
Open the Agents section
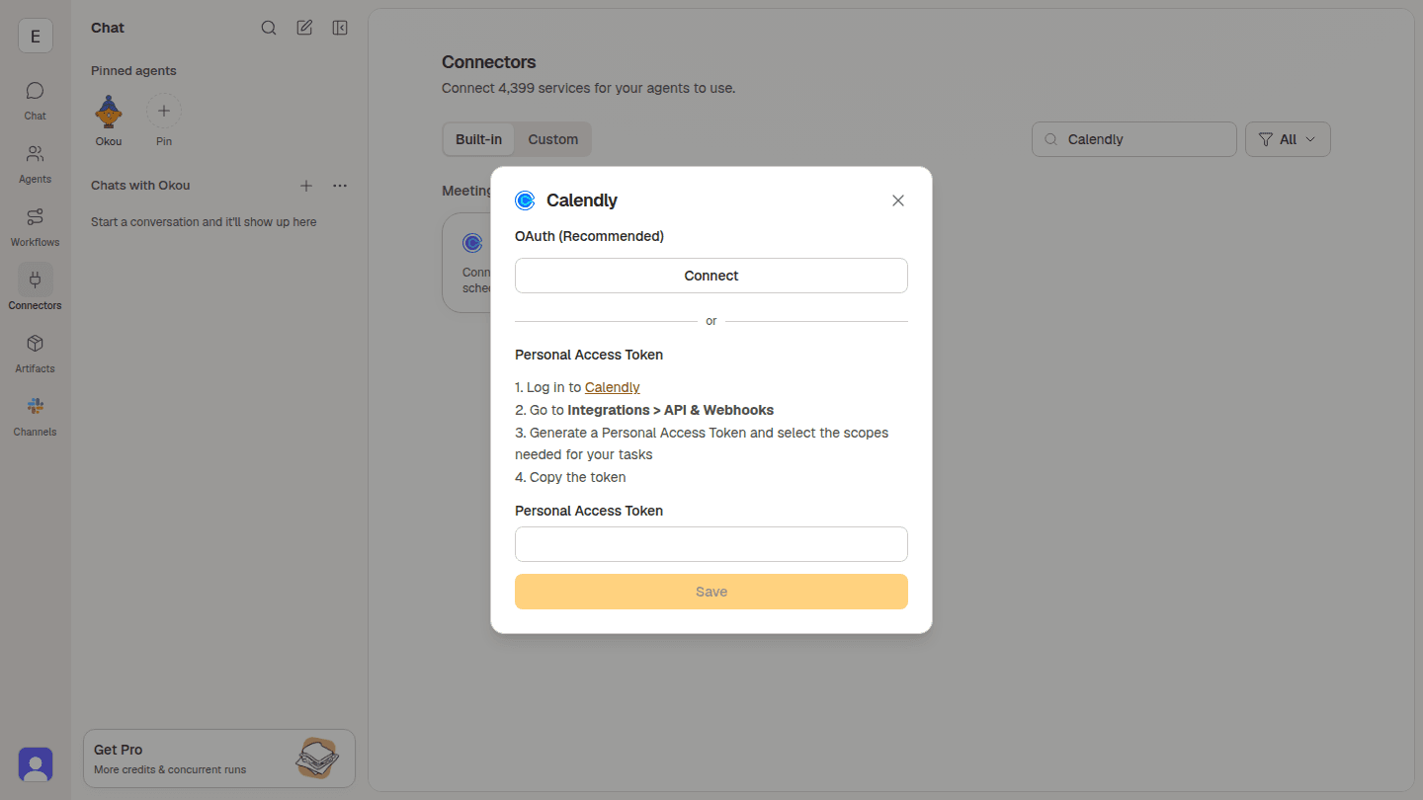[x=35, y=164]
